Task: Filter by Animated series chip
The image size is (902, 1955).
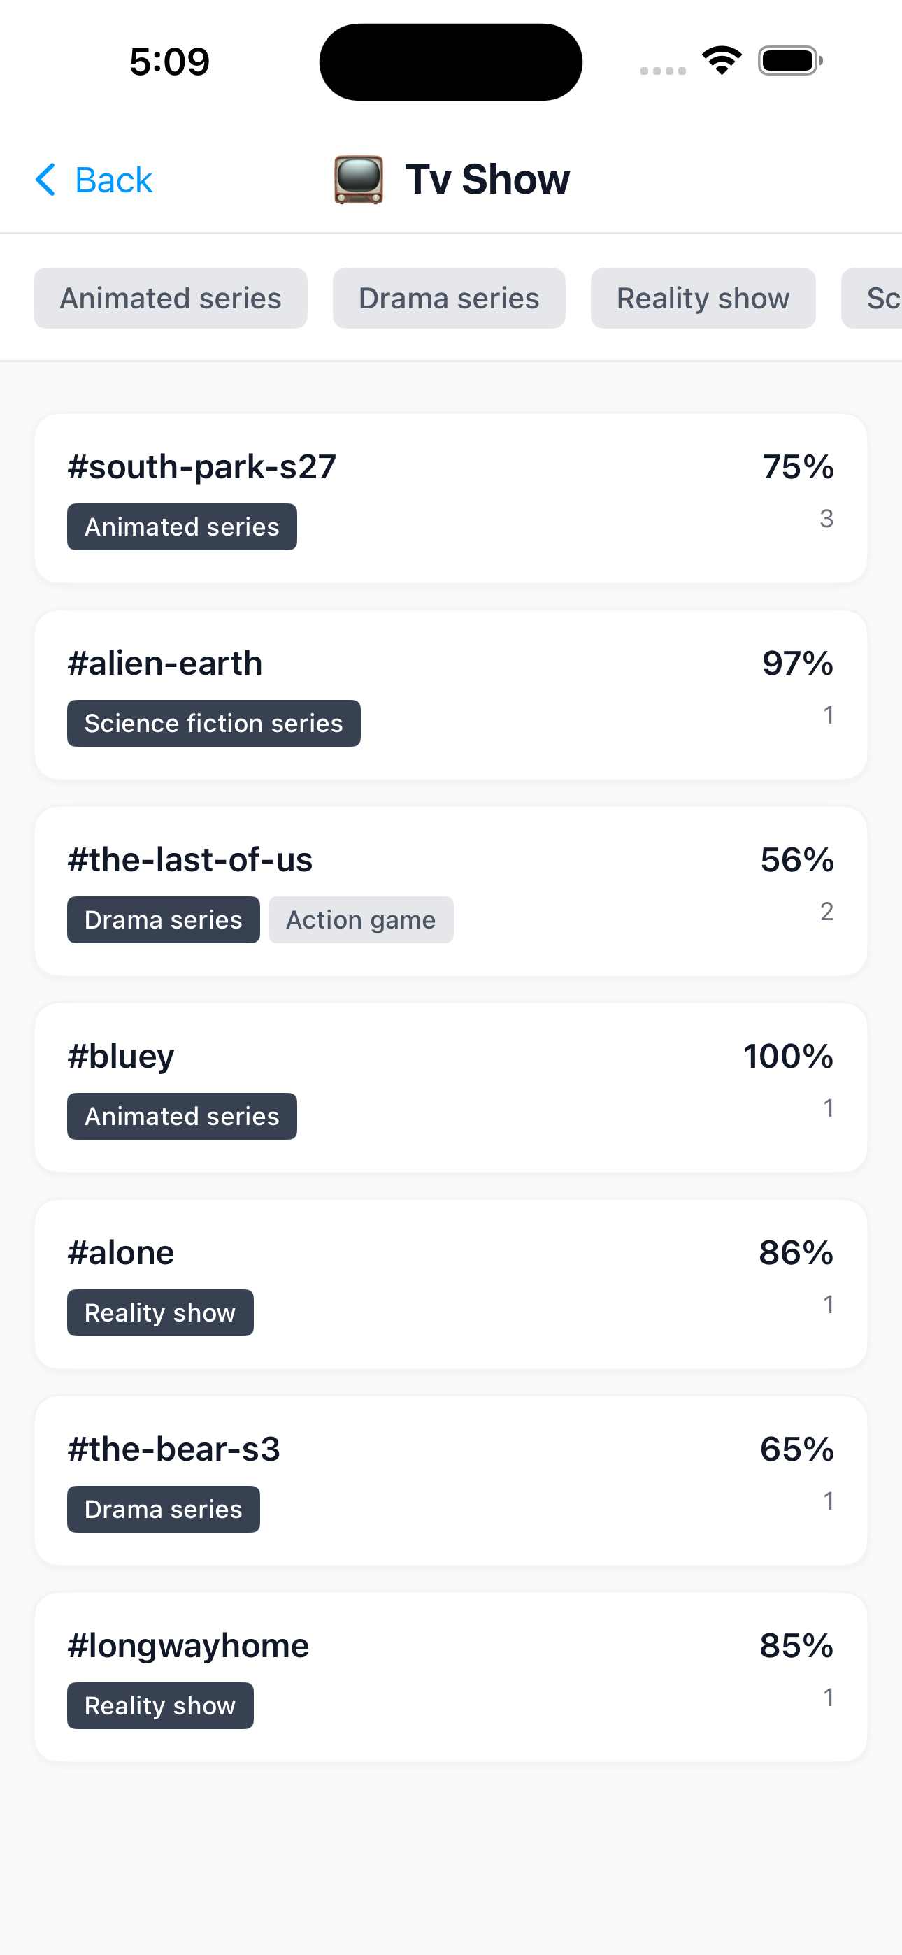Action: [170, 299]
